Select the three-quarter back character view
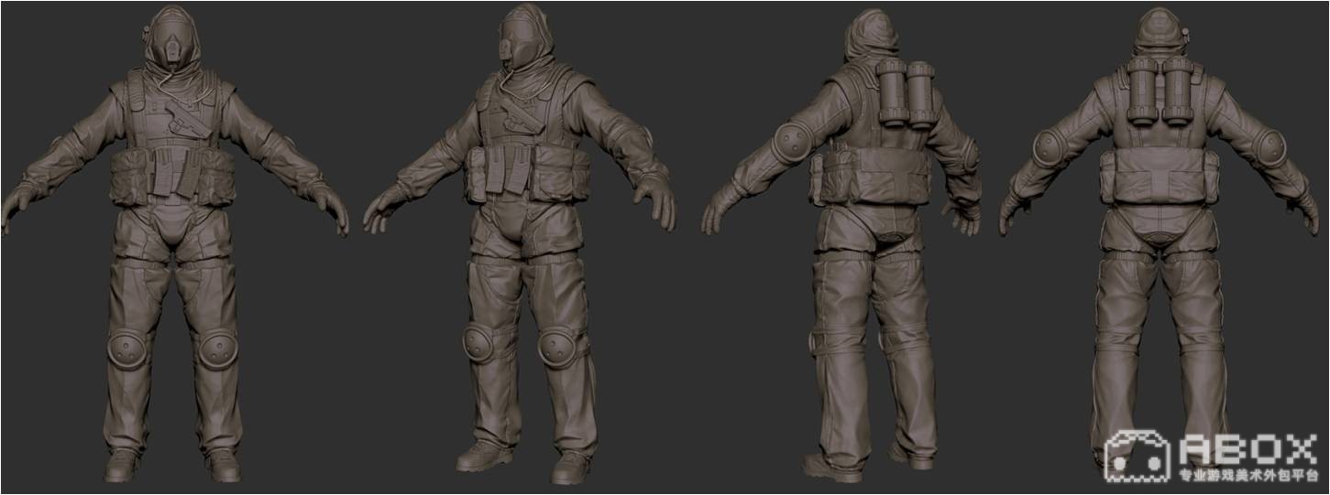This screenshot has width=1330, height=495. pos(841,247)
